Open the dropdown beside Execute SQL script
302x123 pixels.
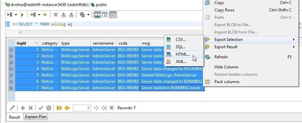click(x=16, y=15)
